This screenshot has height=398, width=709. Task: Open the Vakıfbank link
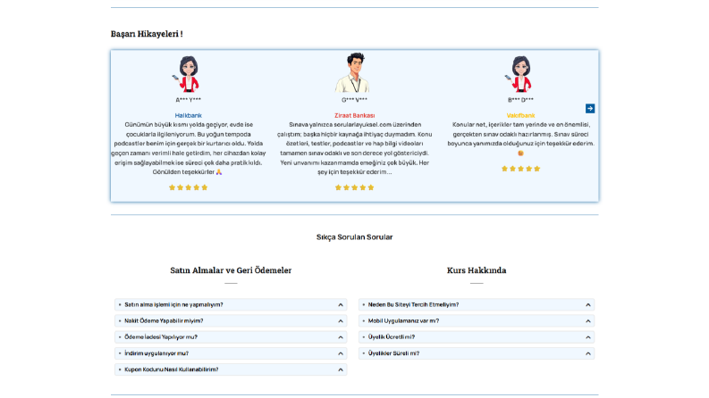[520, 115]
